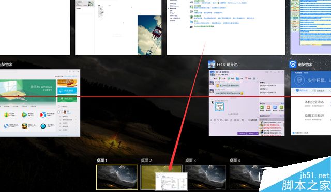Open the green play-triangle video app icon
331x192 pixels.
24,115
